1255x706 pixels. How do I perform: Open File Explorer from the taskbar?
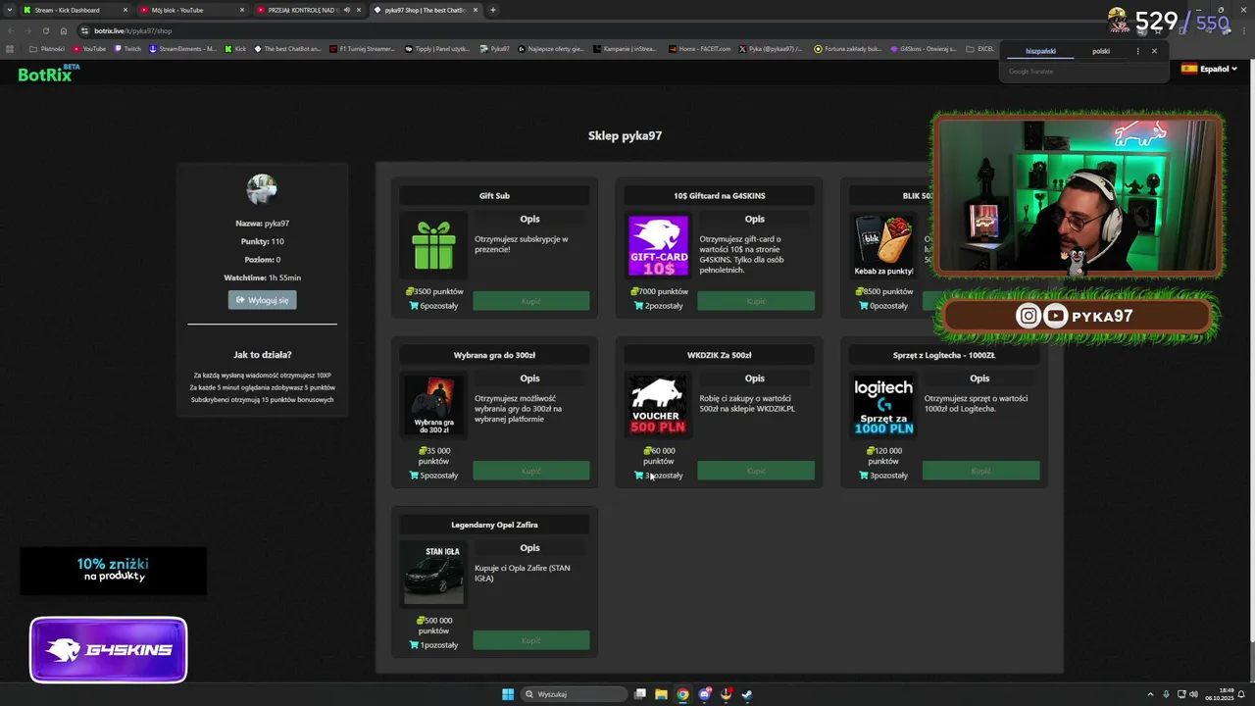pos(661,694)
